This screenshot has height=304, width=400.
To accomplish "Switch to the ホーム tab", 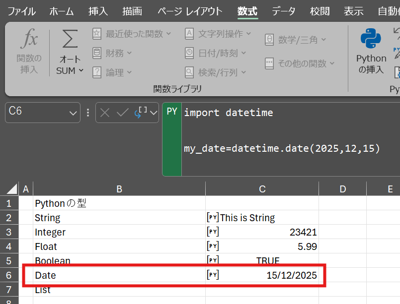I will [x=62, y=11].
